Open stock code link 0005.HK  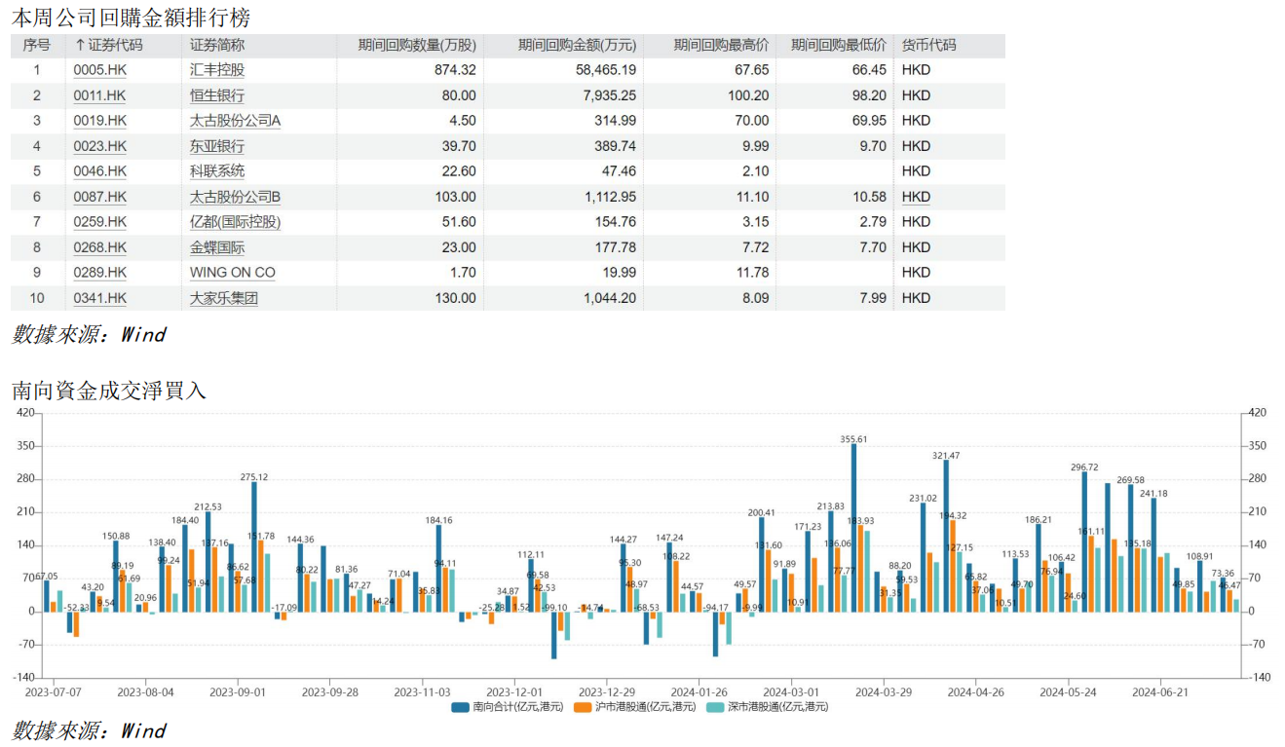pyautogui.click(x=100, y=70)
